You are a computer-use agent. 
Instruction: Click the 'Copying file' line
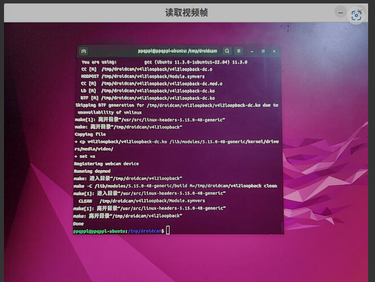tap(90, 134)
